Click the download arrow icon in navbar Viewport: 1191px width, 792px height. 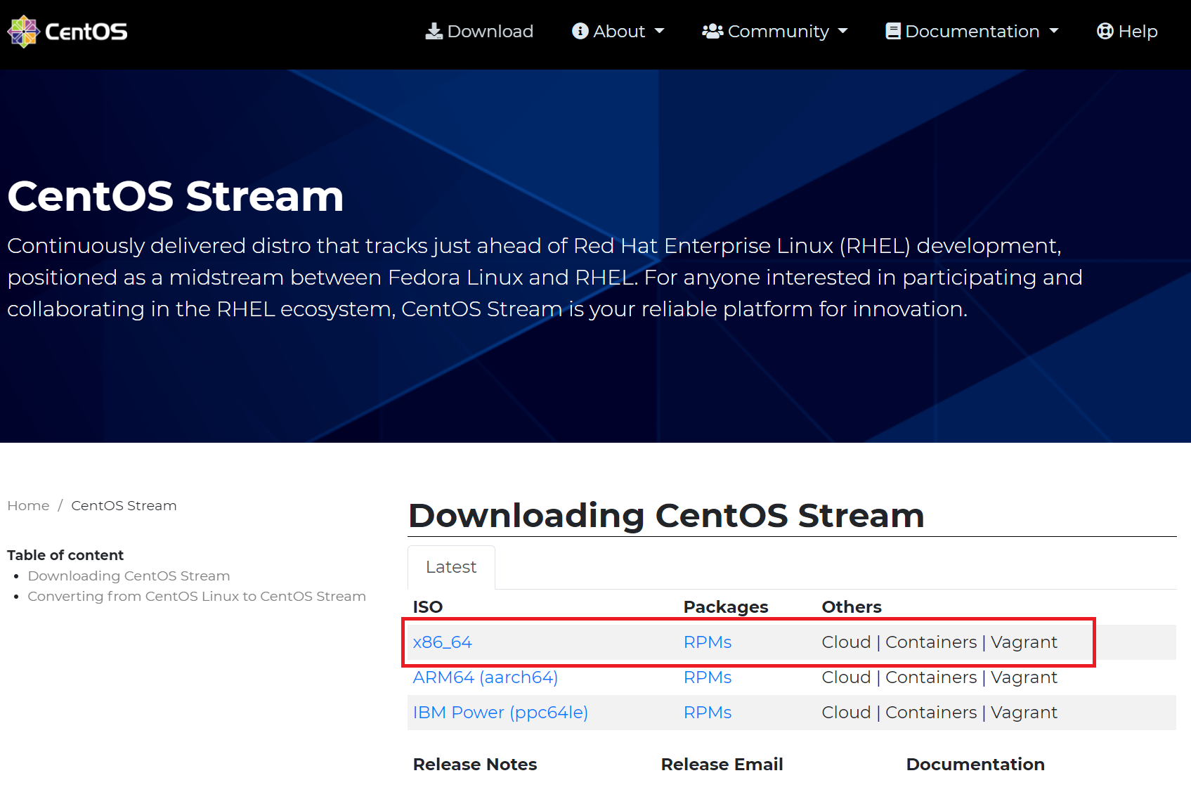tap(434, 32)
